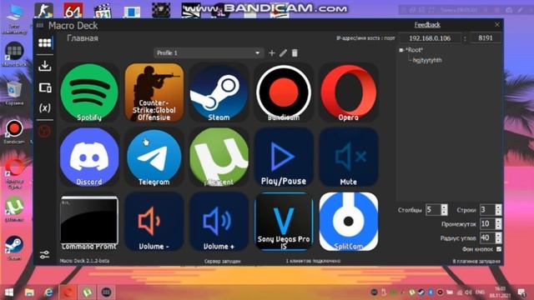Image resolution: width=534 pixels, height=300 pixels.
Task: Edit the current profile with pencil icon
Action: [x=283, y=53]
